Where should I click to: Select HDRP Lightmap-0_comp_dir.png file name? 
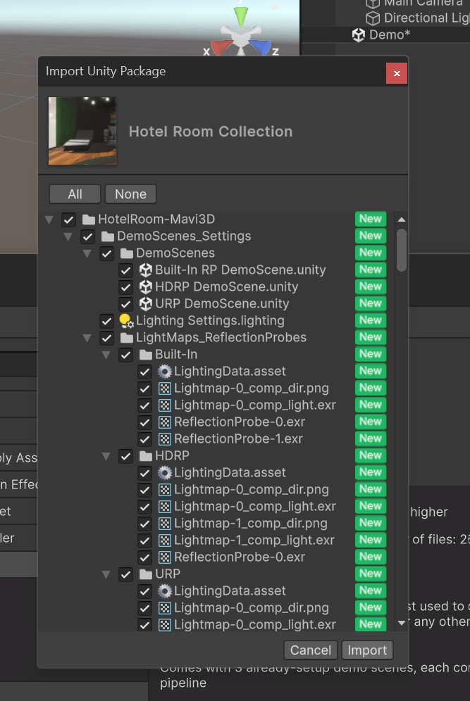pos(252,490)
